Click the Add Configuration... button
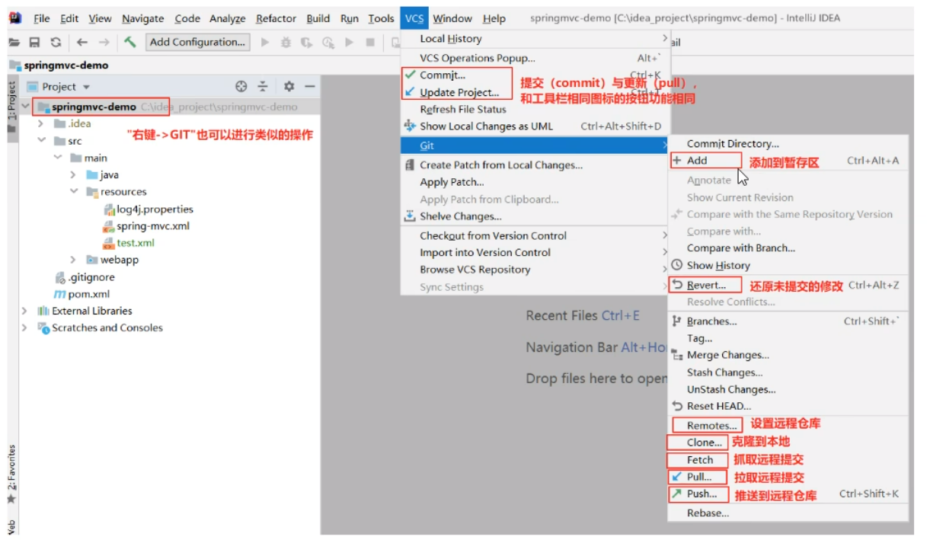 coord(197,42)
